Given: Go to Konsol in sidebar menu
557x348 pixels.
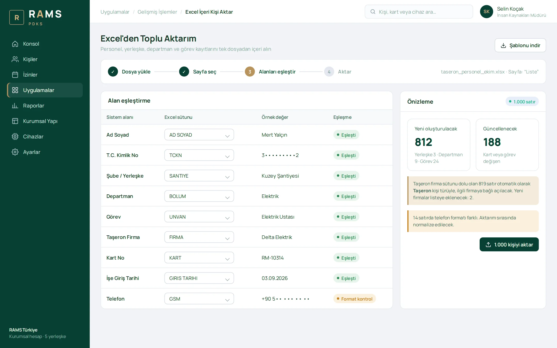Looking at the screenshot, I should (x=45, y=44).
